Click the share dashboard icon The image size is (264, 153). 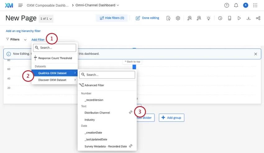tap(258, 18)
